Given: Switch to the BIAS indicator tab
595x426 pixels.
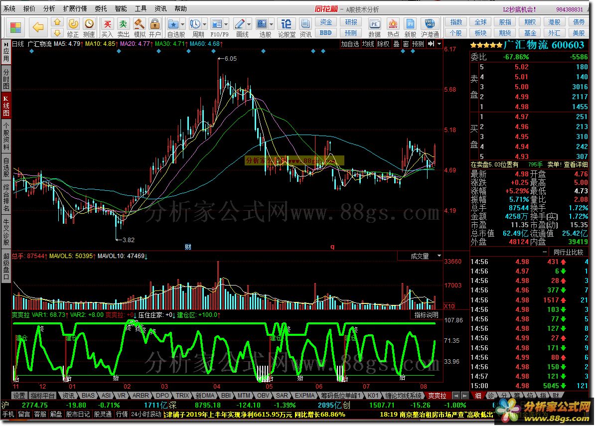Looking at the screenshot, I should 88,395.
